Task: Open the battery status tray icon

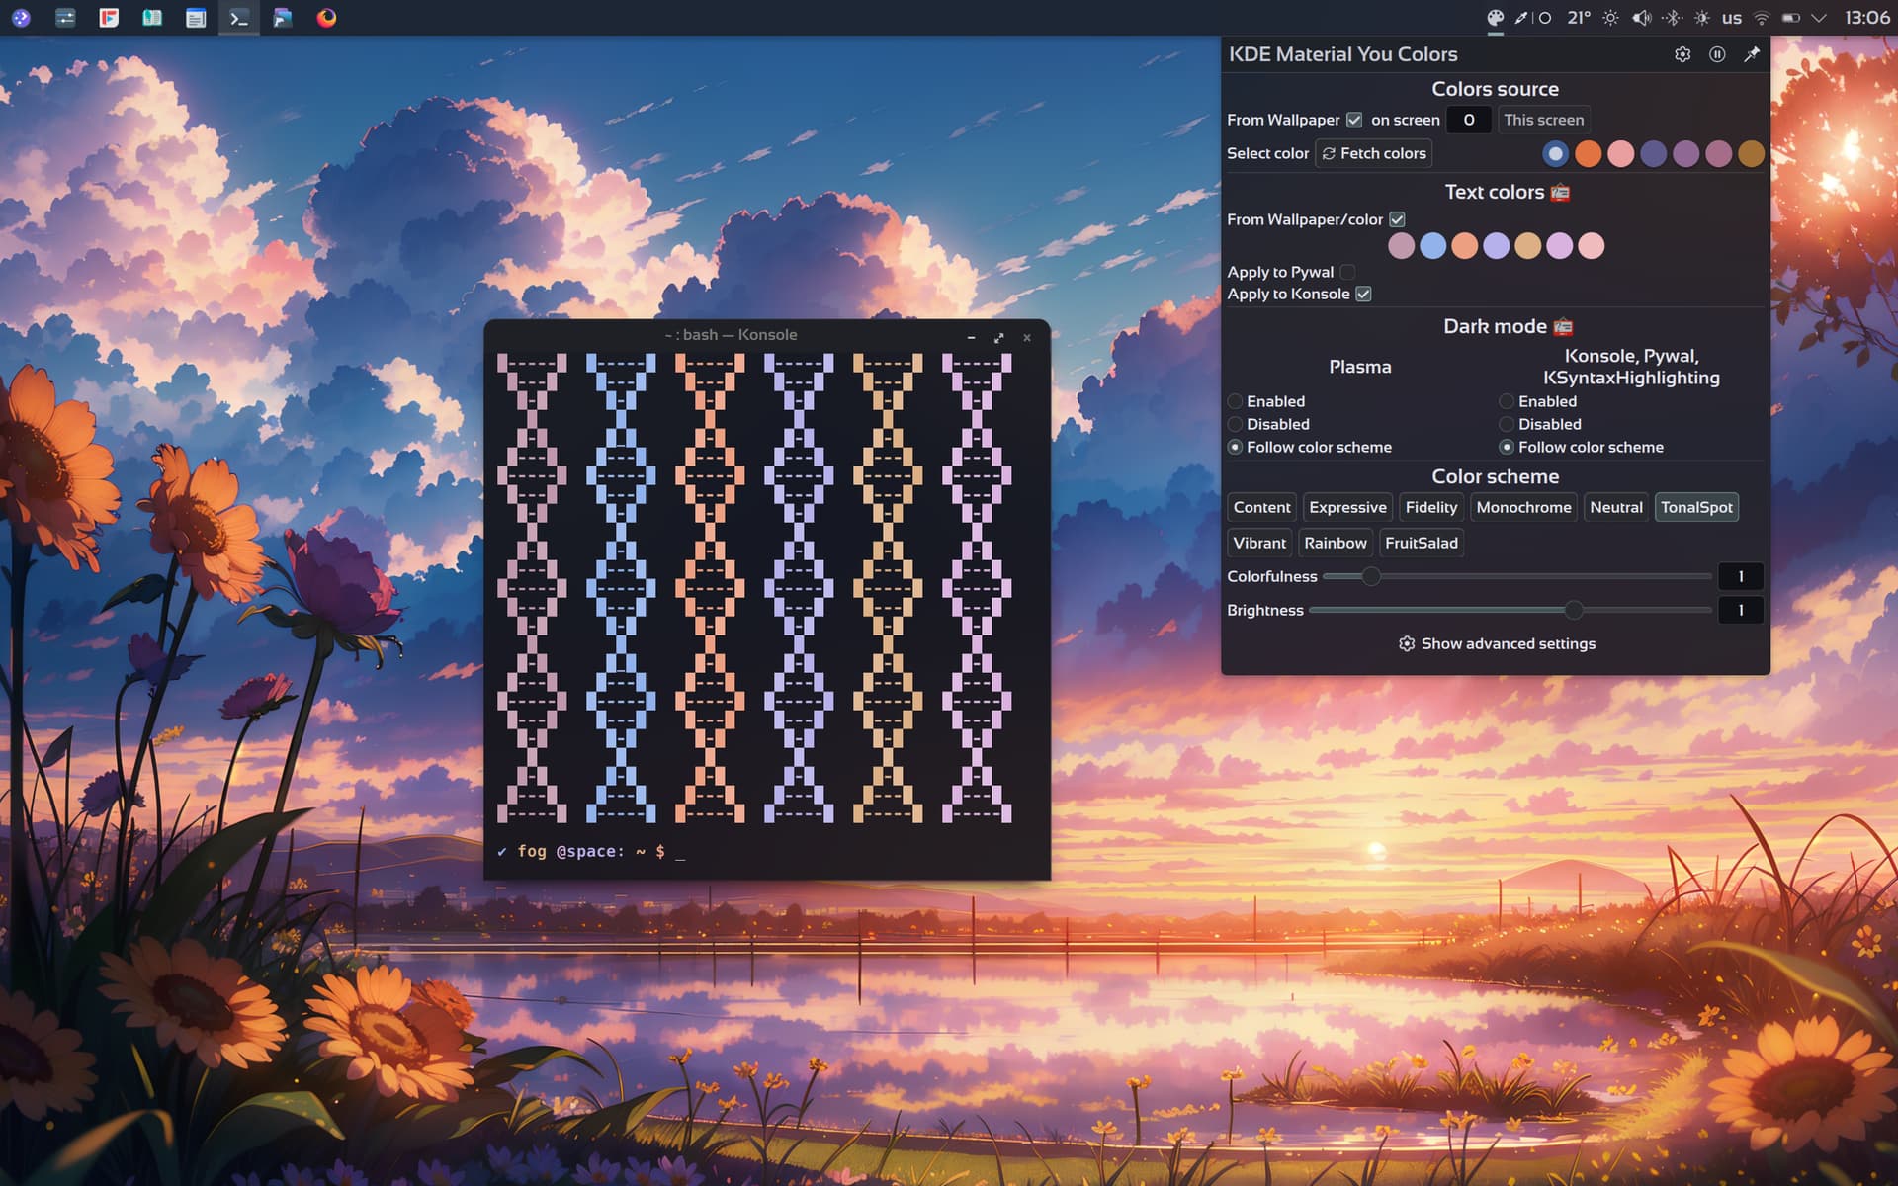Action: (x=1791, y=18)
